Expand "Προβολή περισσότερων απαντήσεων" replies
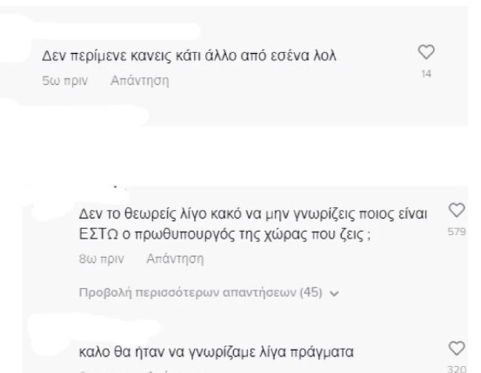Viewport: 481px width, 373px height. [x=200, y=292]
